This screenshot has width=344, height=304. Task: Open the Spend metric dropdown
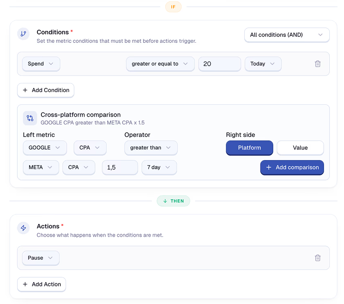tap(41, 64)
